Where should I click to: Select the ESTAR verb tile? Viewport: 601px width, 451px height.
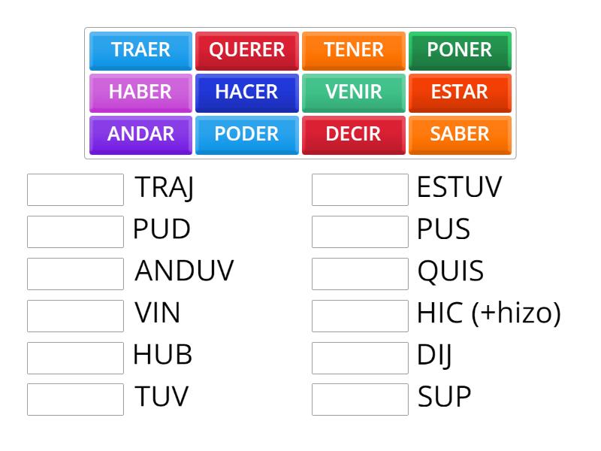click(460, 92)
